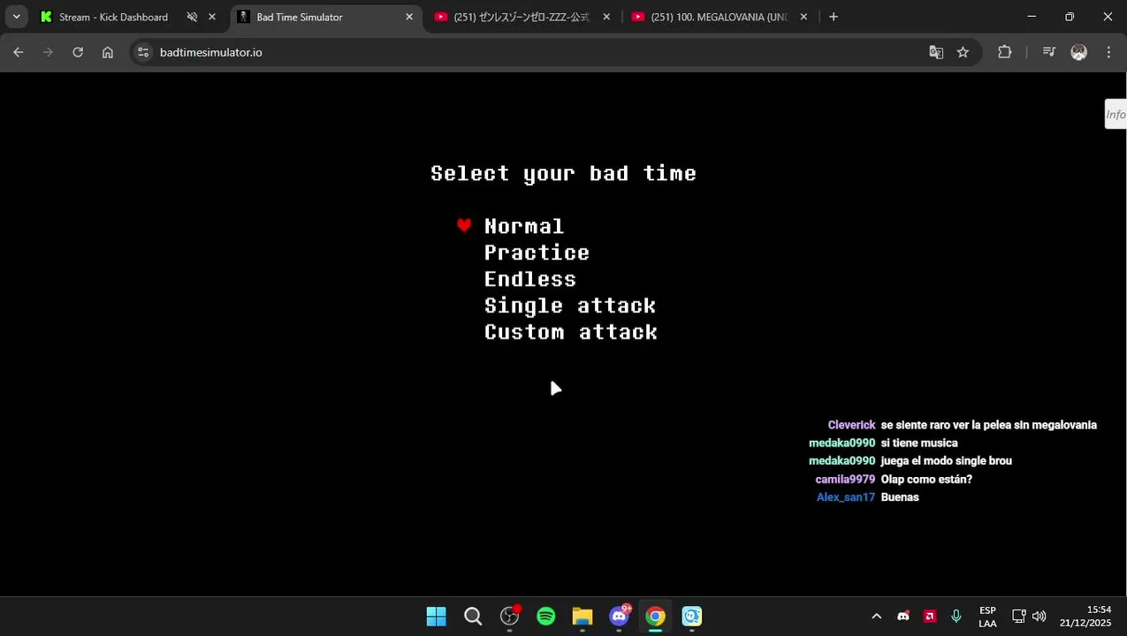Open the blue app icon after Chrome in taskbar
This screenshot has height=636, width=1127.
[691, 616]
